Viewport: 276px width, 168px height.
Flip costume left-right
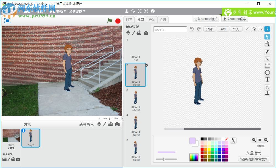tap(254, 29)
